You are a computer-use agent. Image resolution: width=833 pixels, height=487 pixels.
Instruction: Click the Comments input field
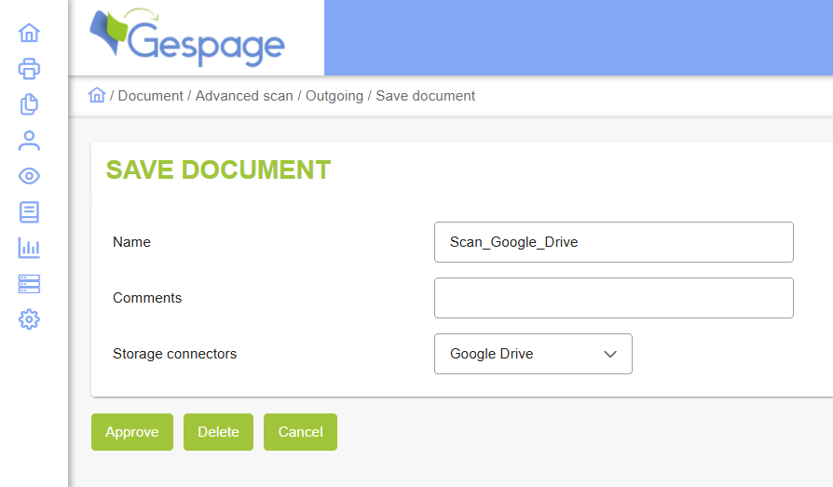tap(614, 298)
